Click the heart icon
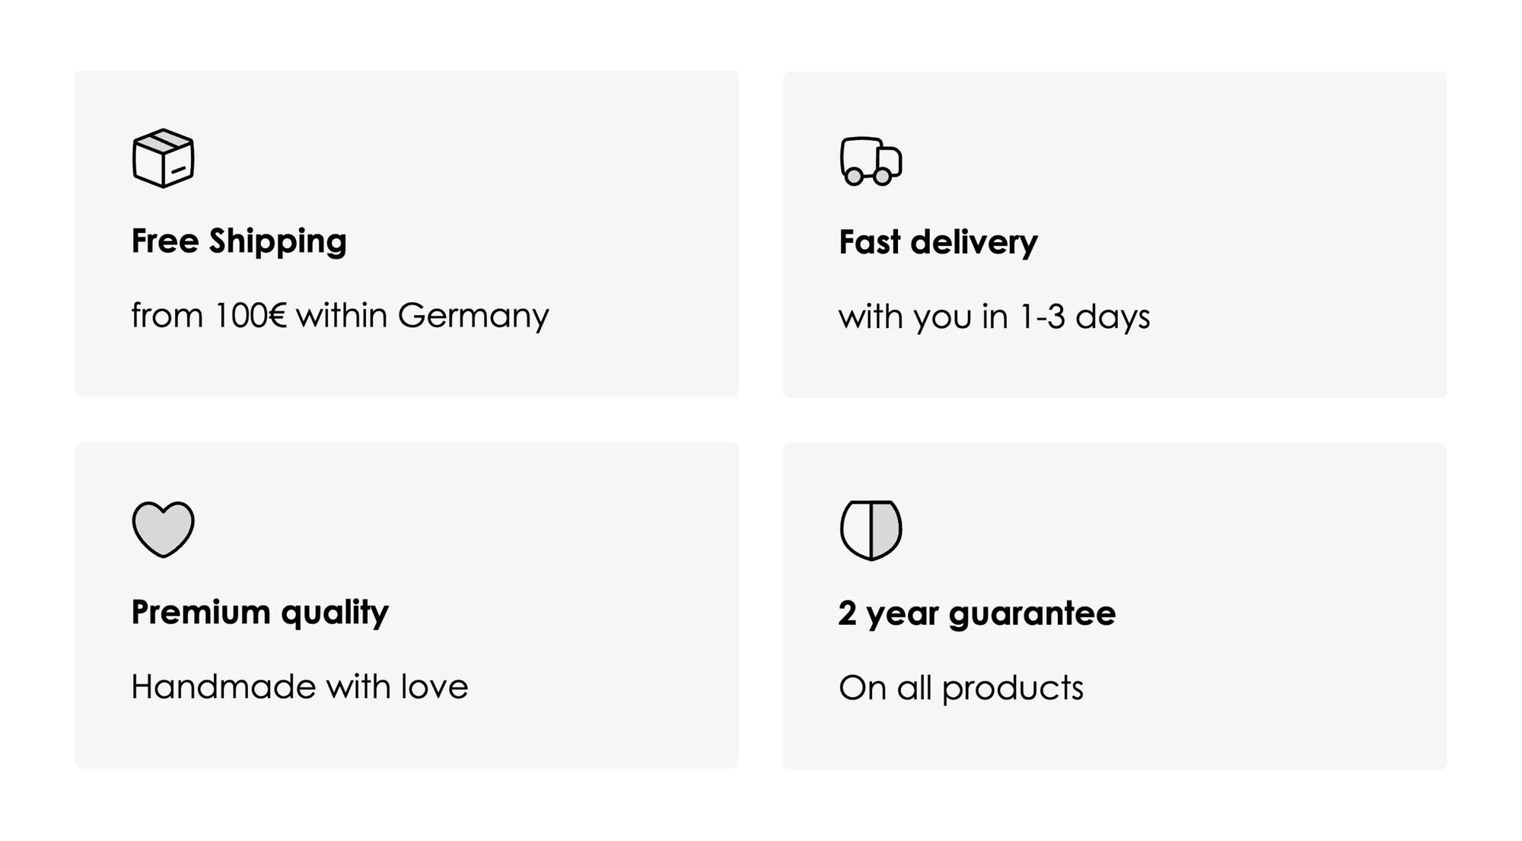 point(163,529)
